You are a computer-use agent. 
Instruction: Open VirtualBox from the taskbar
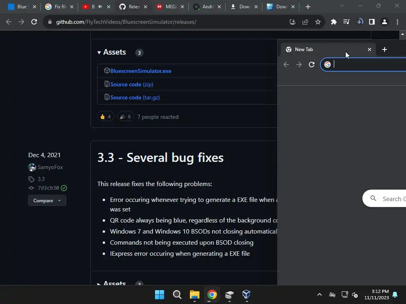(x=246, y=294)
